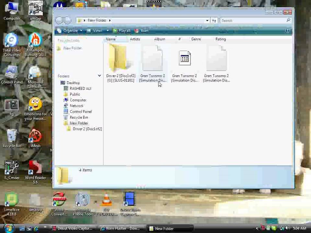Expand quick launch overflow chevron

pos(45,227)
